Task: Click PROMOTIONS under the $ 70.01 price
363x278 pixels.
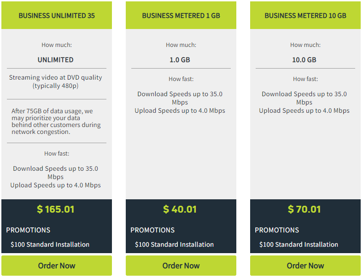Action: (277, 230)
